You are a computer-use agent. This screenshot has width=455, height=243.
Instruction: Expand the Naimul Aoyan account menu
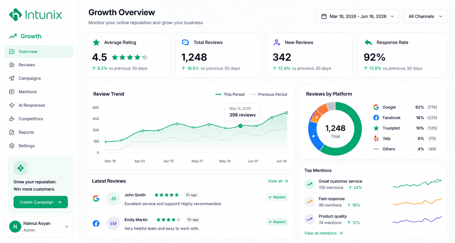(x=67, y=227)
